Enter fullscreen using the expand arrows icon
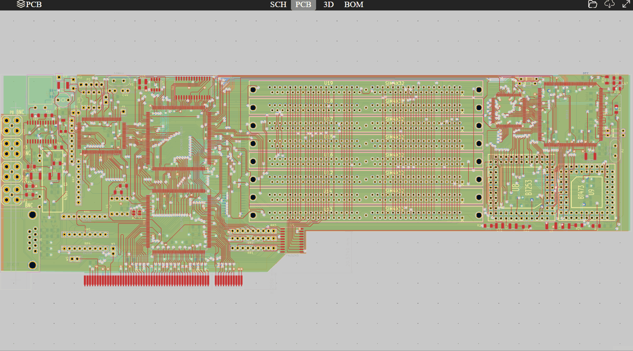The image size is (633, 351). [625, 5]
